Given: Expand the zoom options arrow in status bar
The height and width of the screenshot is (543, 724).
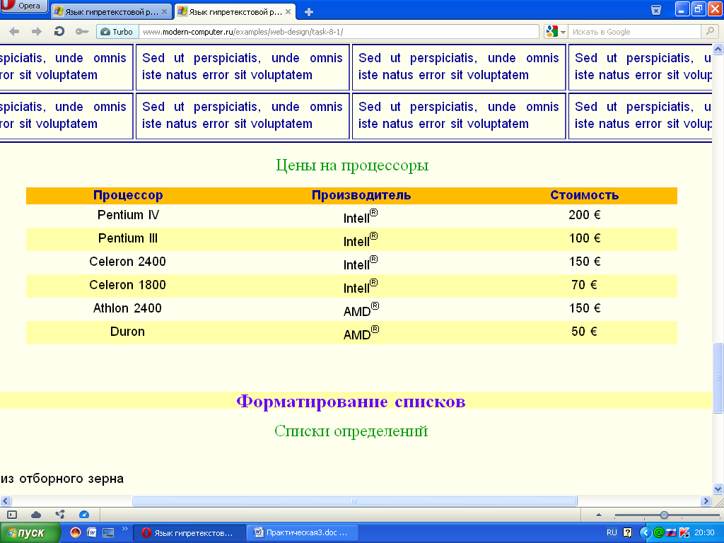Looking at the screenshot, I should (x=599, y=515).
